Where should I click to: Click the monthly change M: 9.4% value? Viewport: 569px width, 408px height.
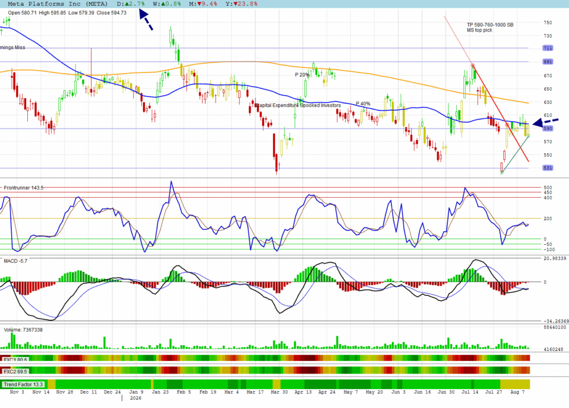[x=203, y=4]
